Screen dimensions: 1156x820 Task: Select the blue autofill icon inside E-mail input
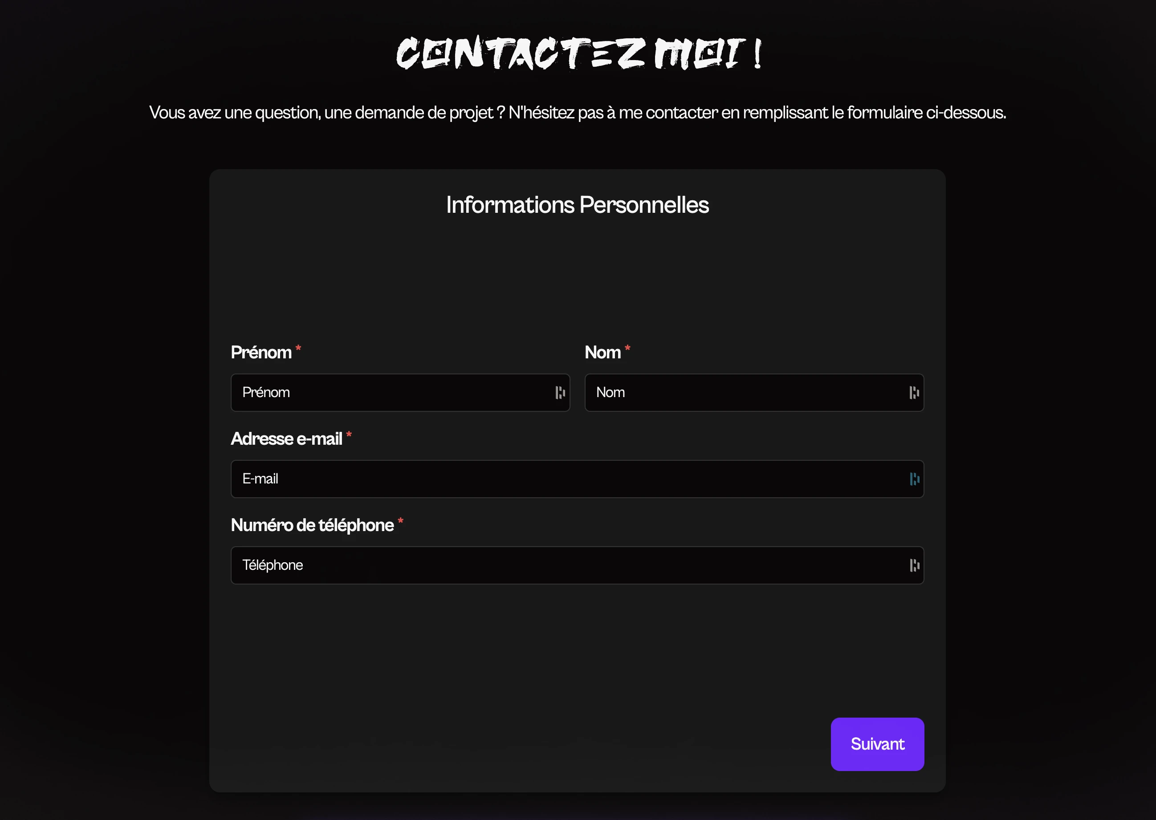click(914, 479)
